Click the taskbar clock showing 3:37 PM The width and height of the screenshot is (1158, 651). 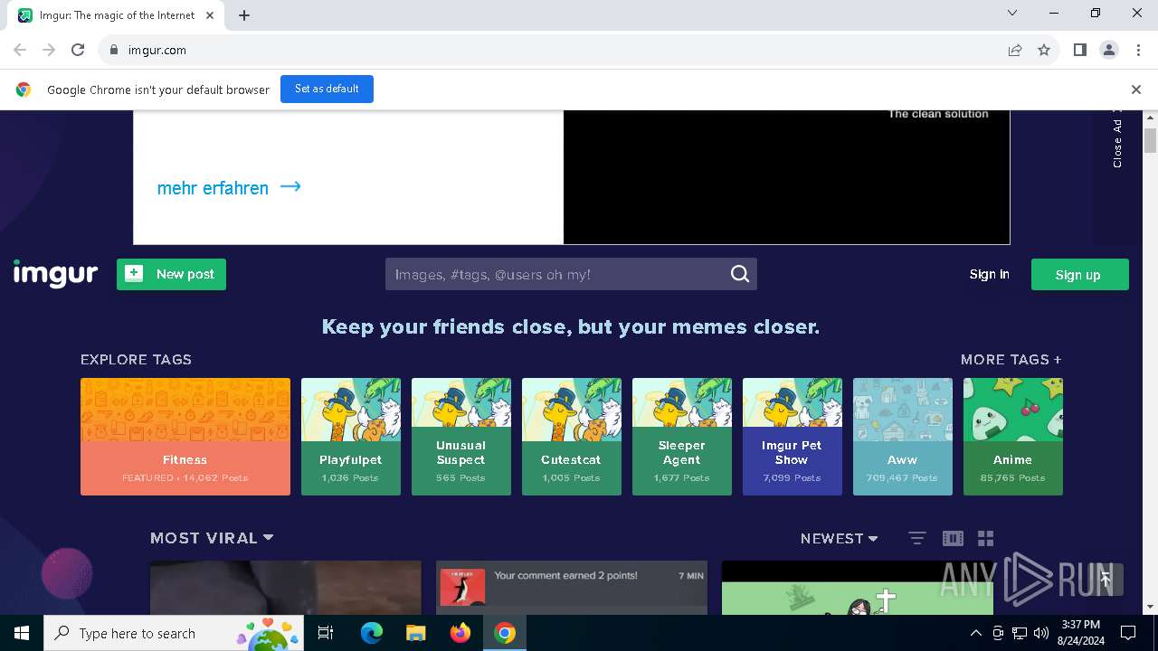[1081, 633]
